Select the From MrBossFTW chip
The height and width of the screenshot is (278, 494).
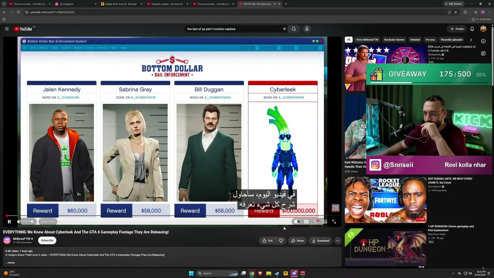[367, 40]
